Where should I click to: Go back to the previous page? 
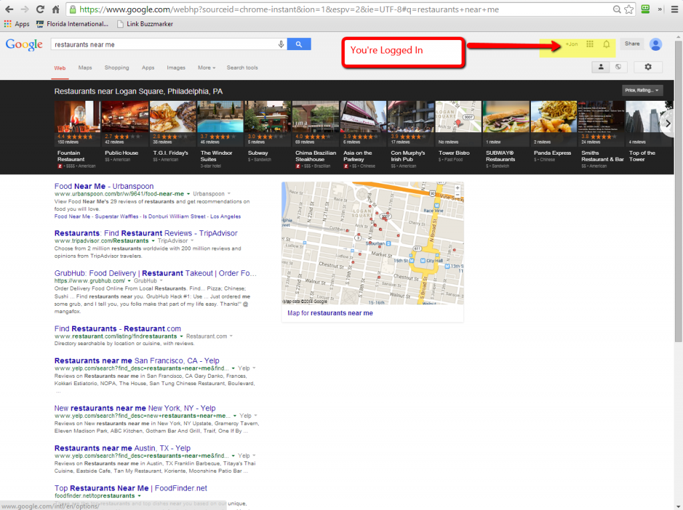[x=9, y=9]
